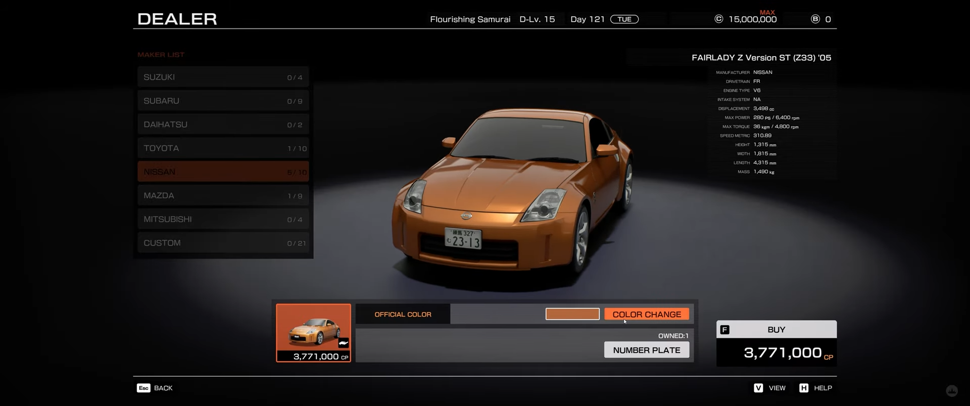Click the orange official color swatch
970x406 pixels.
click(x=572, y=314)
